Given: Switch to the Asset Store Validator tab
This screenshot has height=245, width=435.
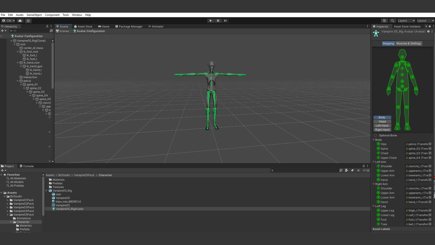Looking at the screenshot, I should point(407,26).
